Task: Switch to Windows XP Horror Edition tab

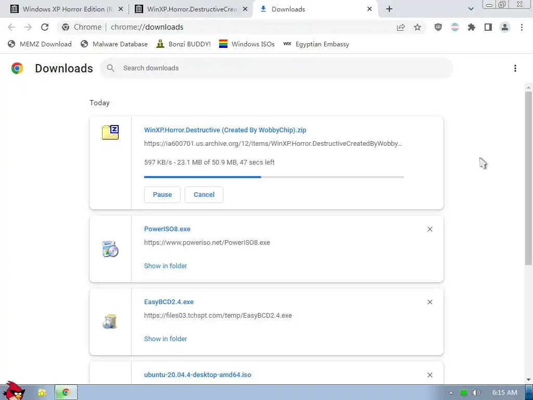Action: pos(68,9)
